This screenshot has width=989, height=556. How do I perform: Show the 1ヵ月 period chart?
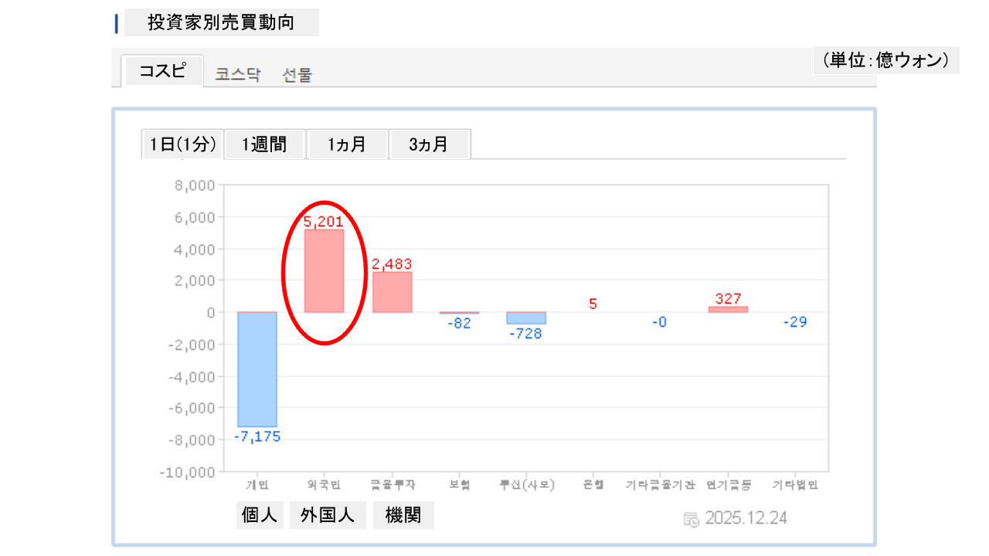click(347, 144)
